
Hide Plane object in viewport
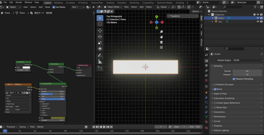pos(258,18)
